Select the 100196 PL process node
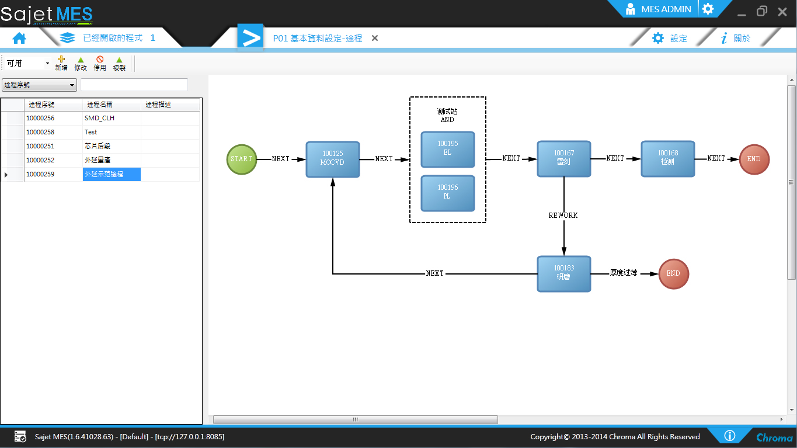This screenshot has height=448, width=797. tap(448, 193)
